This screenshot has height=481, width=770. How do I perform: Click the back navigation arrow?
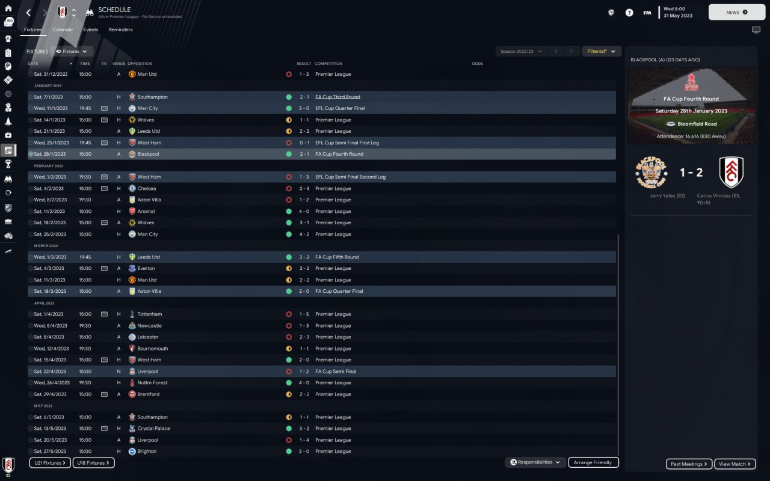[28, 13]
